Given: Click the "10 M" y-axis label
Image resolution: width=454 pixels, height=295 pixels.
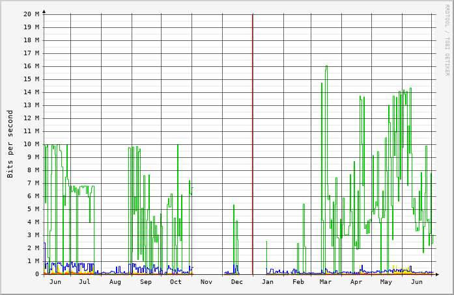Looking at the screenshot, I should [x=31, y=144].
